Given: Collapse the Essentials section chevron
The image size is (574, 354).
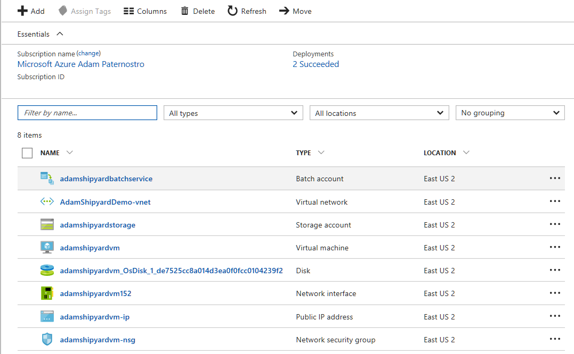Looking at the screenshot, I should (x=60, y=34).
